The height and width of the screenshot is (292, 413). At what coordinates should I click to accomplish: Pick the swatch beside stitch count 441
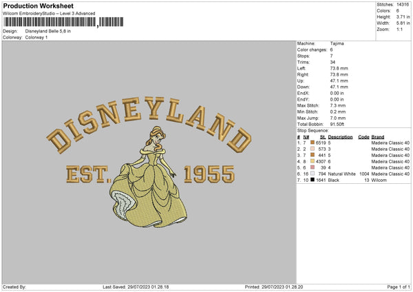pos(313,155)
